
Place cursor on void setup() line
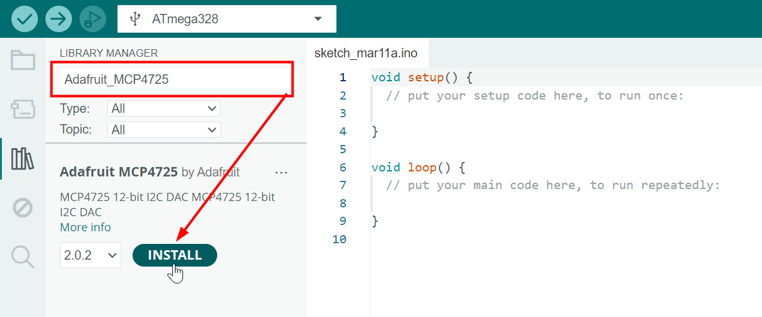pyautogui.click(x=422, y=78)
